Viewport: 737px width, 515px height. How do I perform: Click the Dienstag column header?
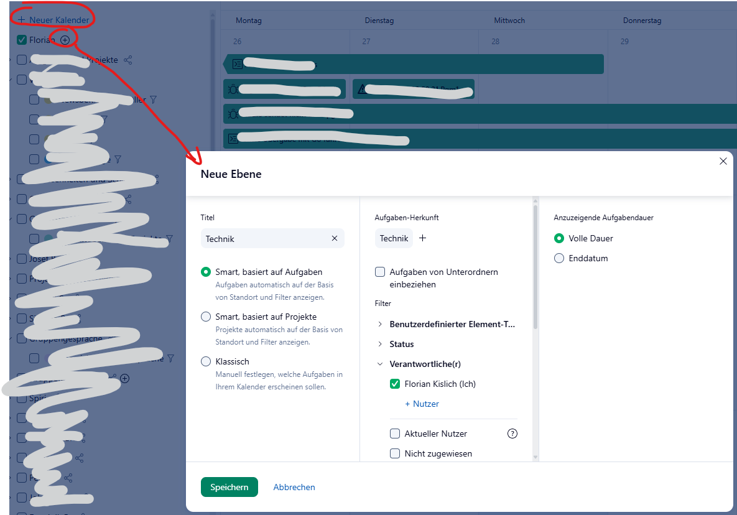point(379,20)
